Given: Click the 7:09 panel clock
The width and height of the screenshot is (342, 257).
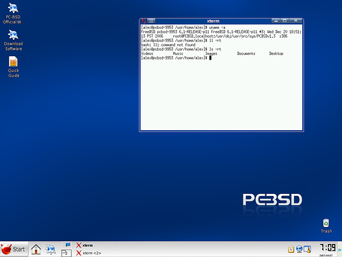Looking at the screenshot, I should coord(328,247).
